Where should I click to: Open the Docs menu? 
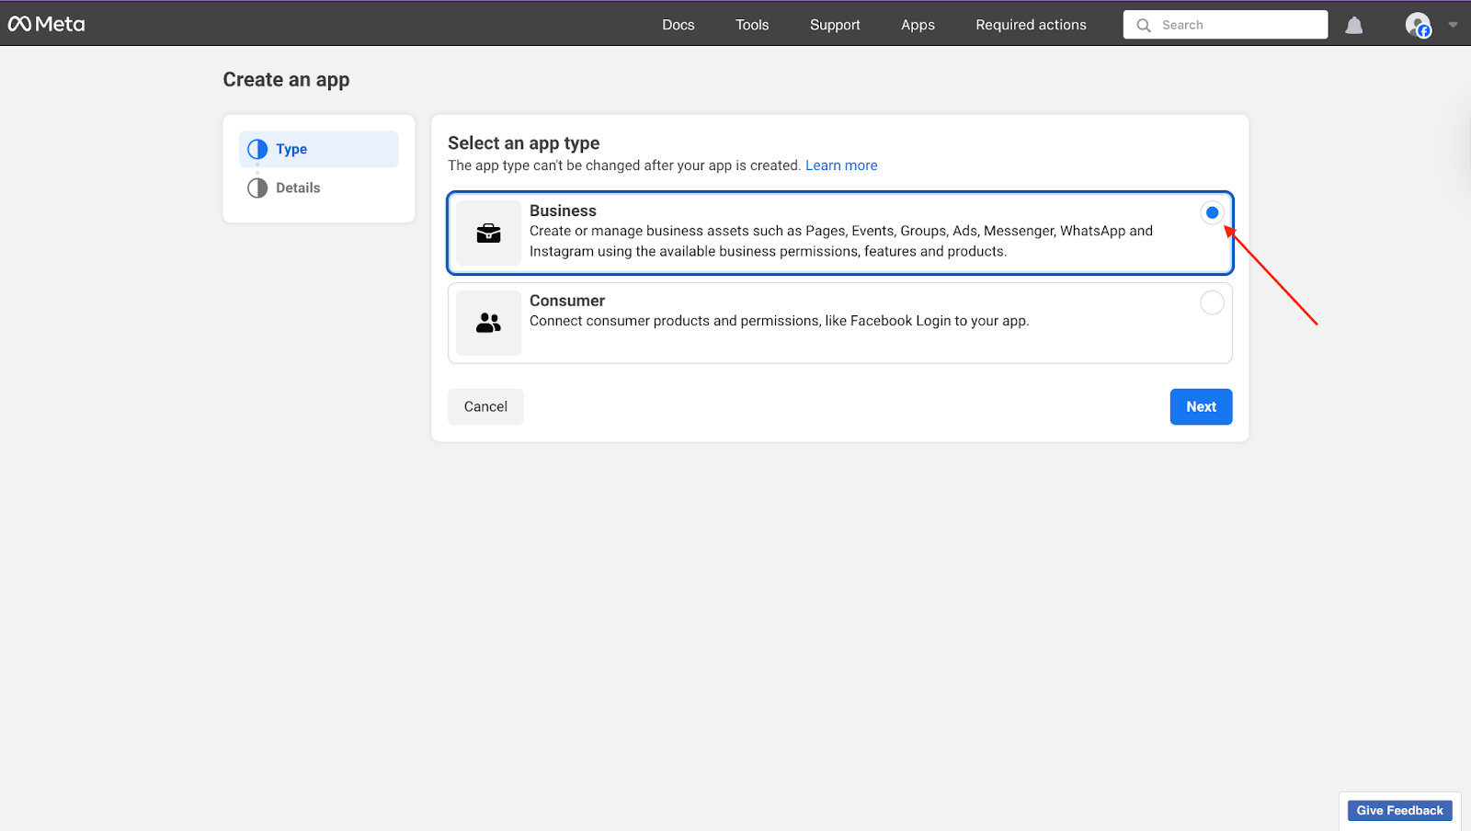pyautogui.click(x=678, y=25)
